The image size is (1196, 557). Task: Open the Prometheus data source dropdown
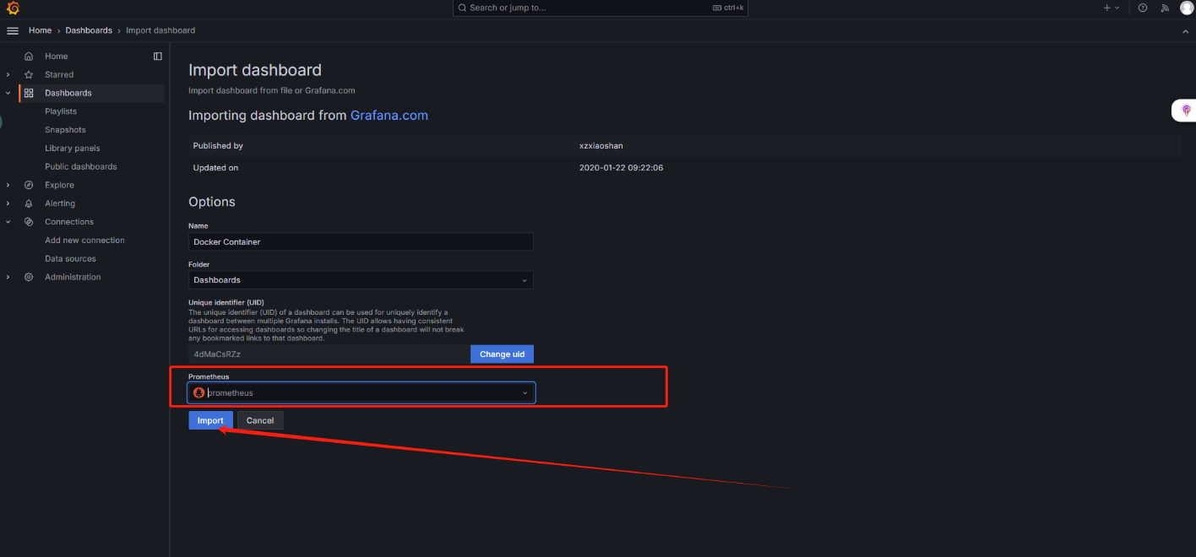click(361, 393)
